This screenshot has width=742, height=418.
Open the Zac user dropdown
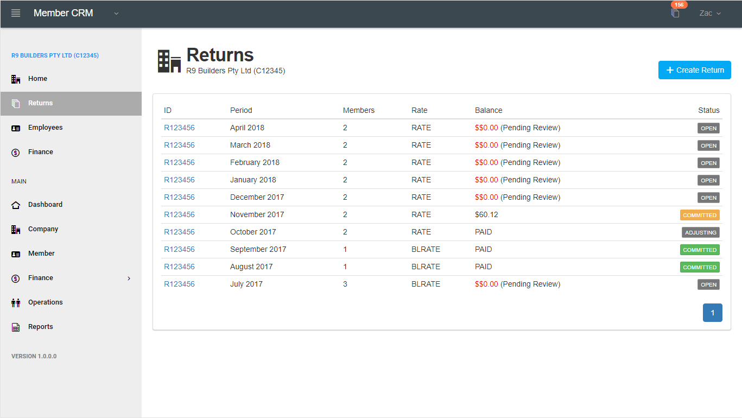[x=710, y=13]
